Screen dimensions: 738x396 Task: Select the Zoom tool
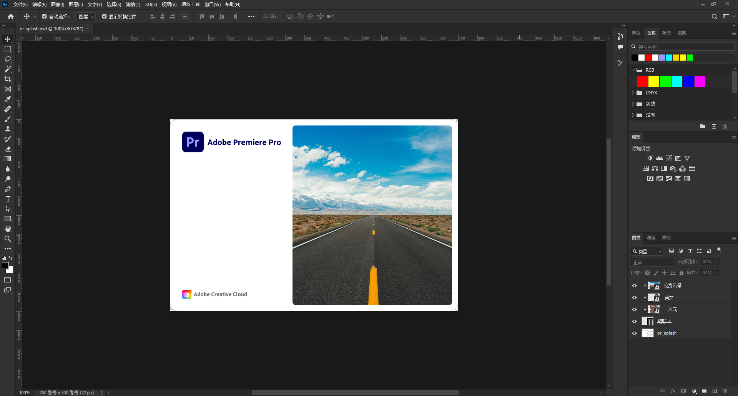[8, 239]
